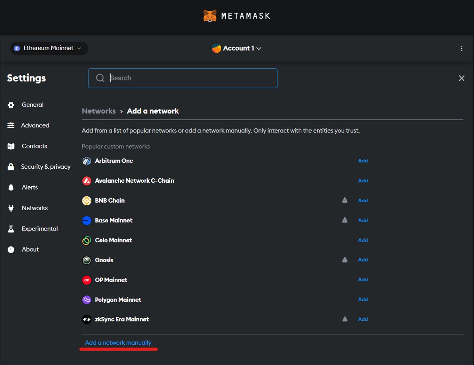Image resolution: width=474 pixels, height=365 pixels.
Task: Click the Celo Mainnet logo
Action: (x=87, y=240)
